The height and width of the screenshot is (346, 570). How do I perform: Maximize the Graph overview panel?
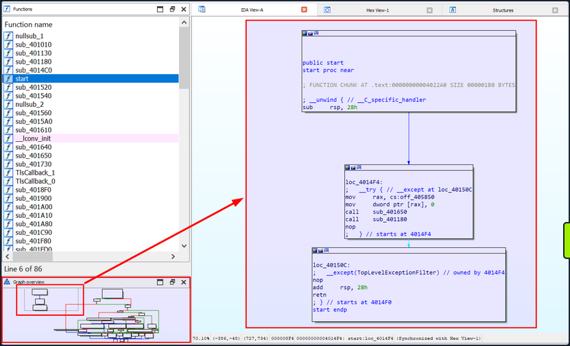(x=160, y=282)
